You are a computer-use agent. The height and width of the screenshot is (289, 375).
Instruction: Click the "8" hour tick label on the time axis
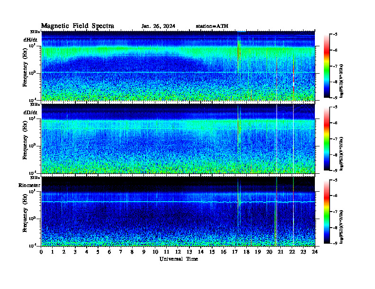point(132,252)
